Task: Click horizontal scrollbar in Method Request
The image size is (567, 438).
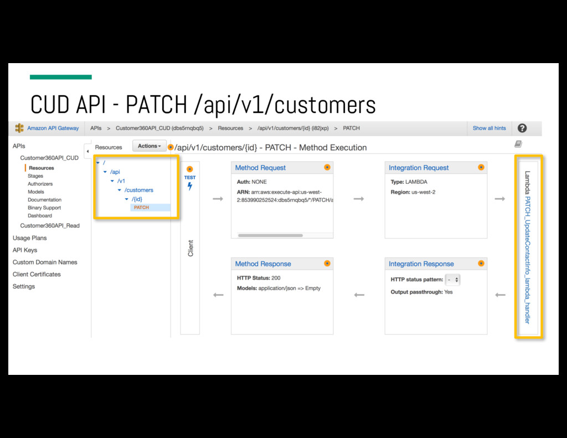Action: coord(270,235)
